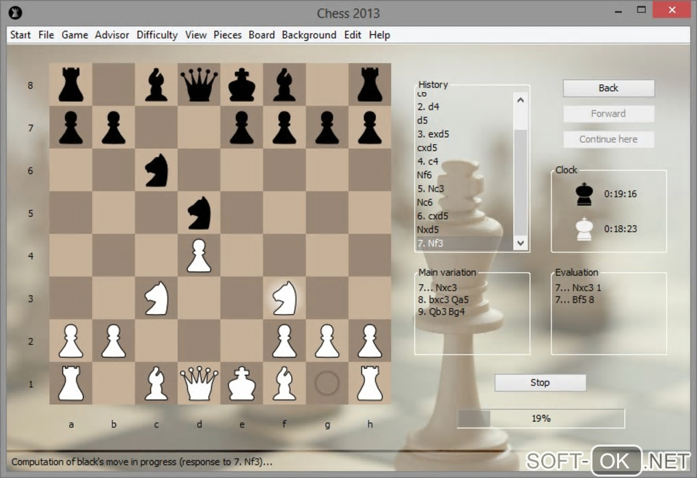Select the white bishop on c1

(156, 383)
